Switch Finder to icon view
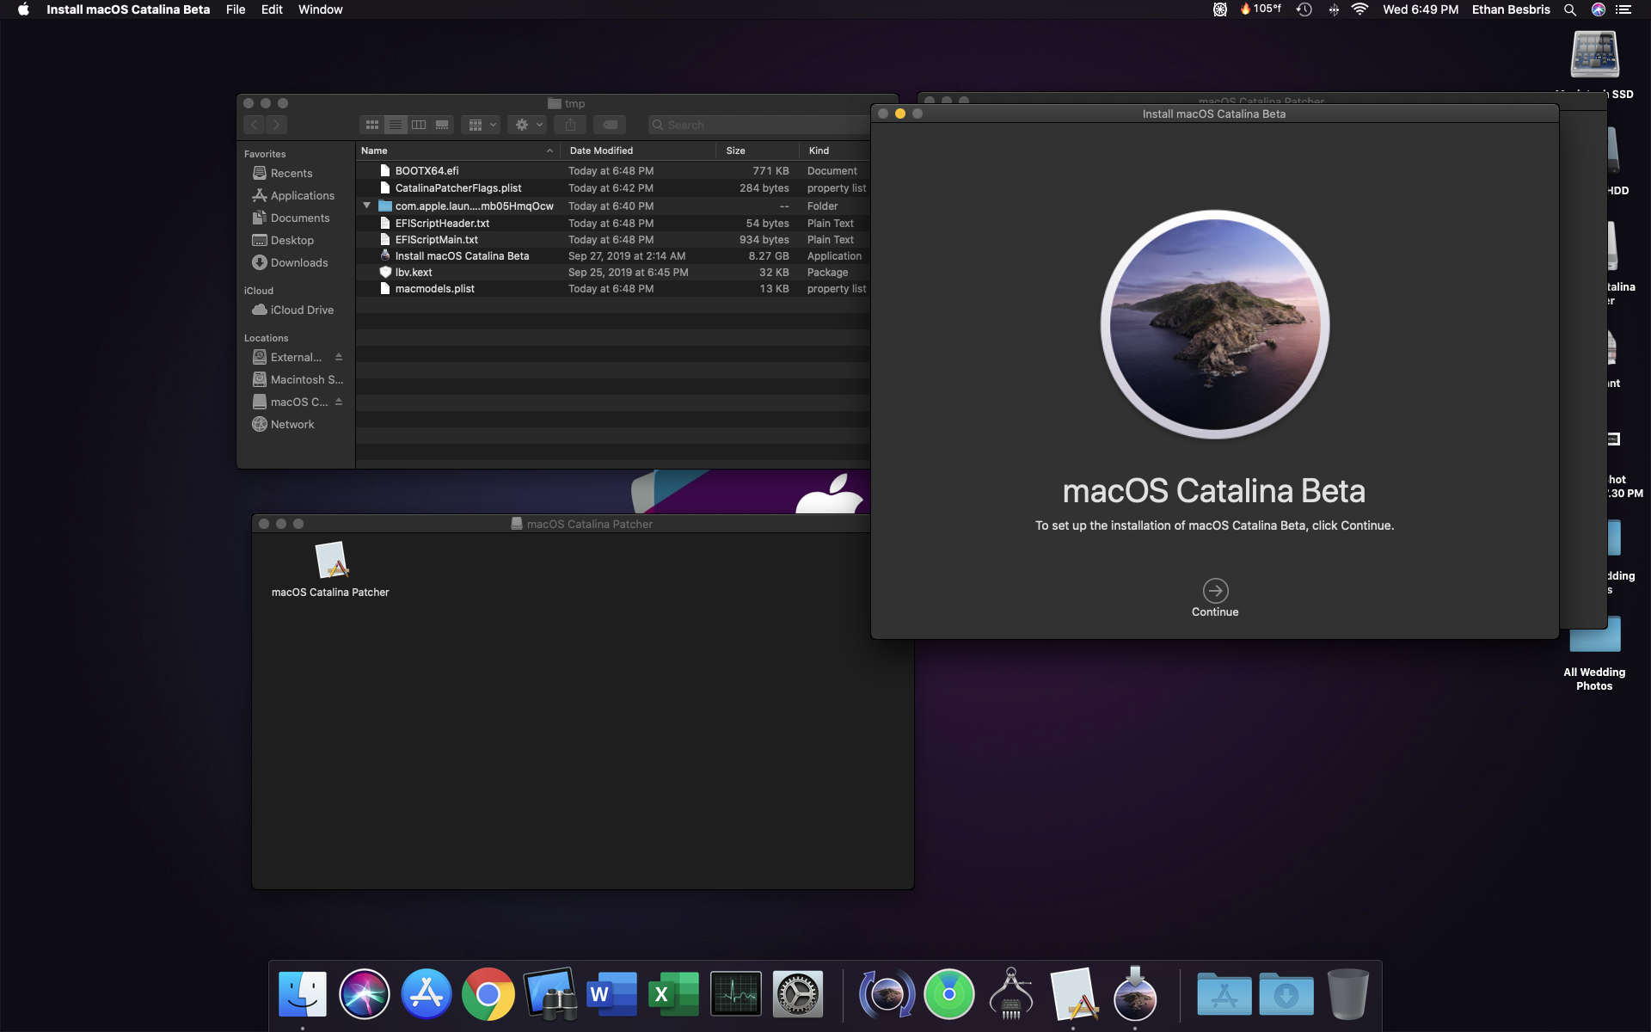The height and width of the screenshot is (1032, 1651). click(372, 125)
